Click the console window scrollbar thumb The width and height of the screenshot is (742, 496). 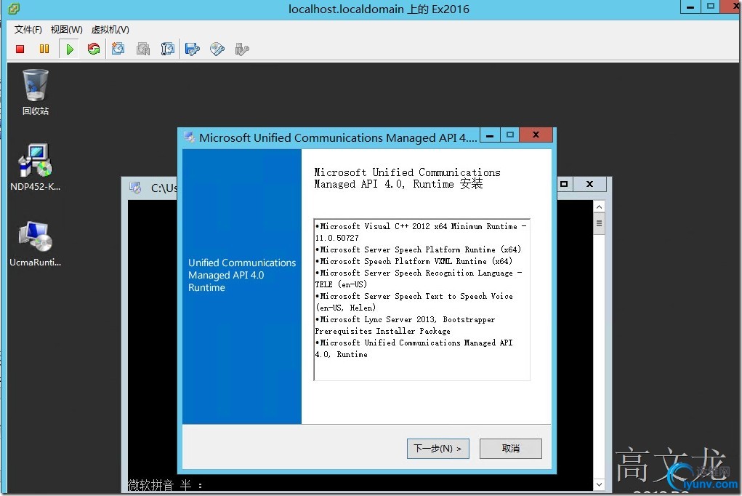click(x=599, y=223)
